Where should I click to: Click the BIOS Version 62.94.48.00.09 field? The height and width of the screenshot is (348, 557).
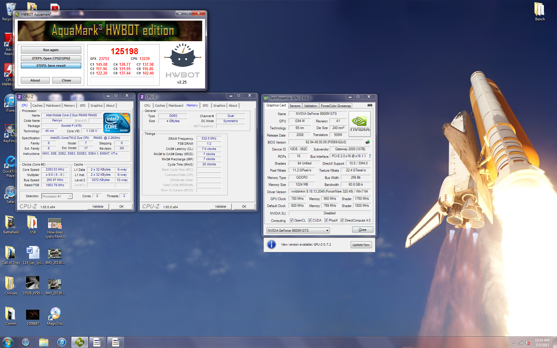coord(326,142)
